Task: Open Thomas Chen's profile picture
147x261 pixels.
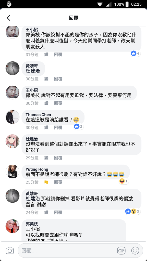Action: tap(13, 117)
